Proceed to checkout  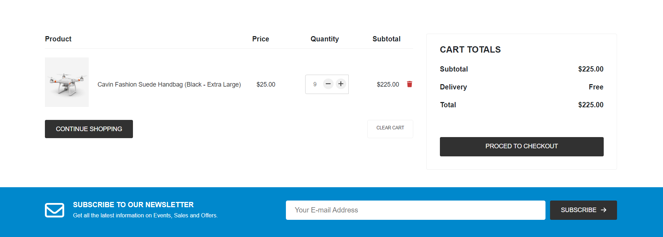click(x=521, y=147)
